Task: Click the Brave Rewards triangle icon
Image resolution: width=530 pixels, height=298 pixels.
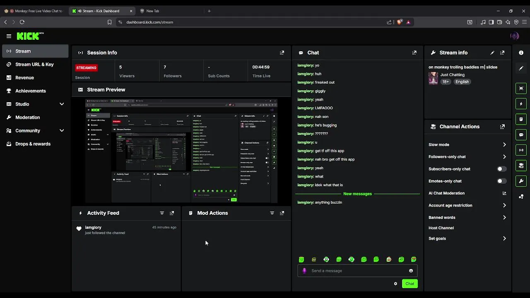Action: [x=408, y=22]
